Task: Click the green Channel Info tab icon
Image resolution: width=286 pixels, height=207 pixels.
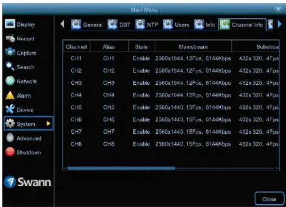Action: coord(224,24)
